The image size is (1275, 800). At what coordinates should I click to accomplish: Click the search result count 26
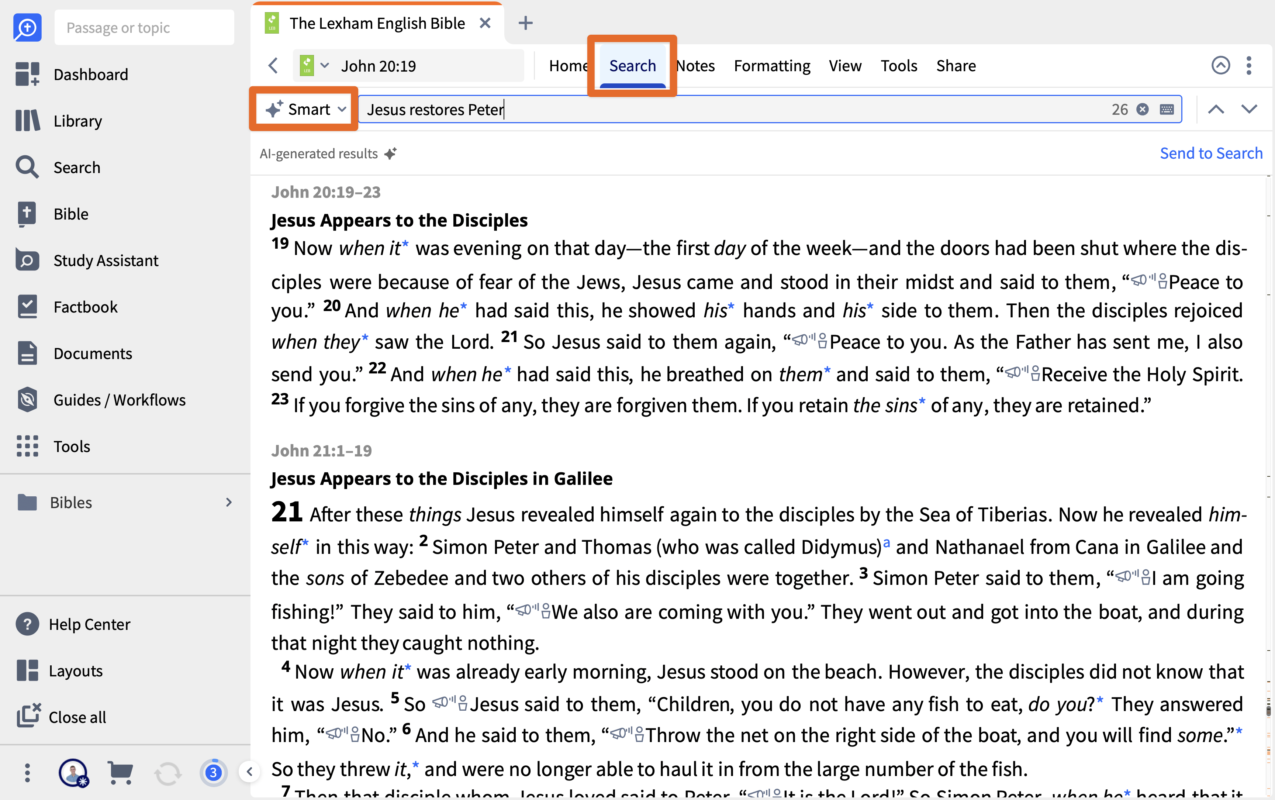click(x=1120, y=109)
